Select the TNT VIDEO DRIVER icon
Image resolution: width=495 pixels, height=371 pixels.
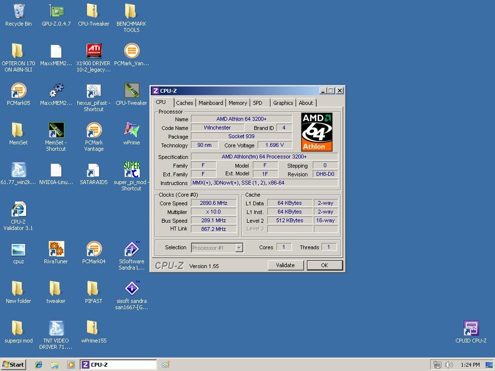point(56,328)
